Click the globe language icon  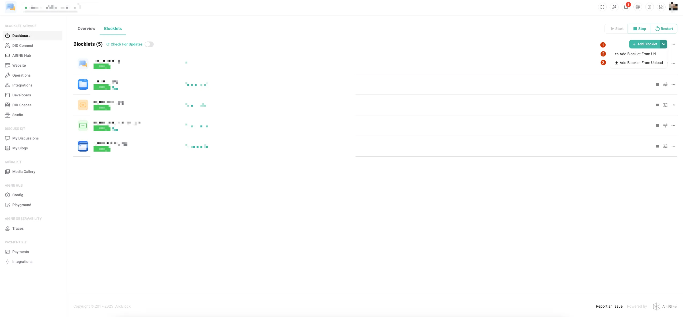click(x=638, y=7)
